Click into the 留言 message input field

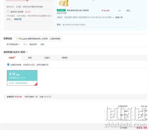click(x=100, y=25)
